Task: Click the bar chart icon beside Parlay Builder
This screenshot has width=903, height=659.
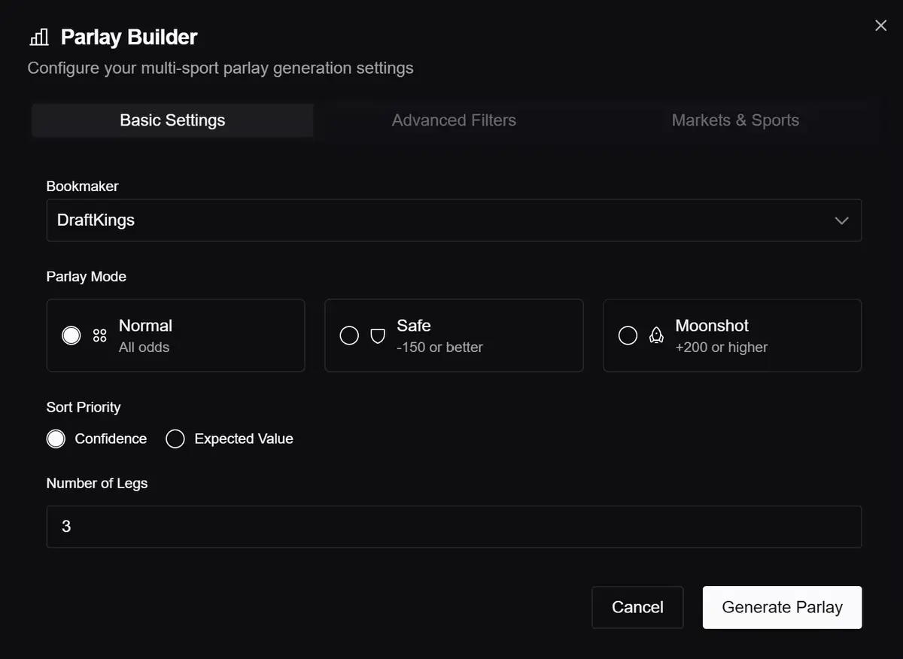Action: (38, 37)
